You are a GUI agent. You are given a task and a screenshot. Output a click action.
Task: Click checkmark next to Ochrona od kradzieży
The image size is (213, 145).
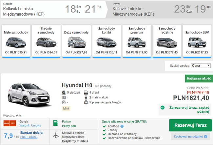click(104, 134)
